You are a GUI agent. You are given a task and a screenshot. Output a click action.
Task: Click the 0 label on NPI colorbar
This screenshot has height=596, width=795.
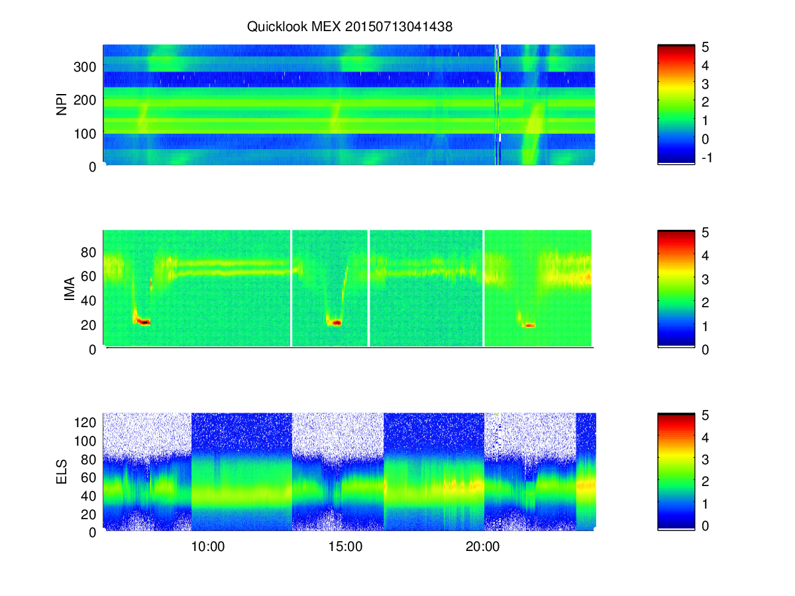point(706,139)
